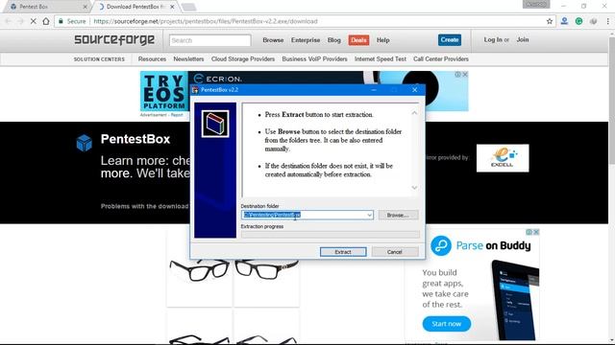The width and height of the screenshot is (615, 345).
Task: Open Call Center Providers link
Action: point(441,59)
